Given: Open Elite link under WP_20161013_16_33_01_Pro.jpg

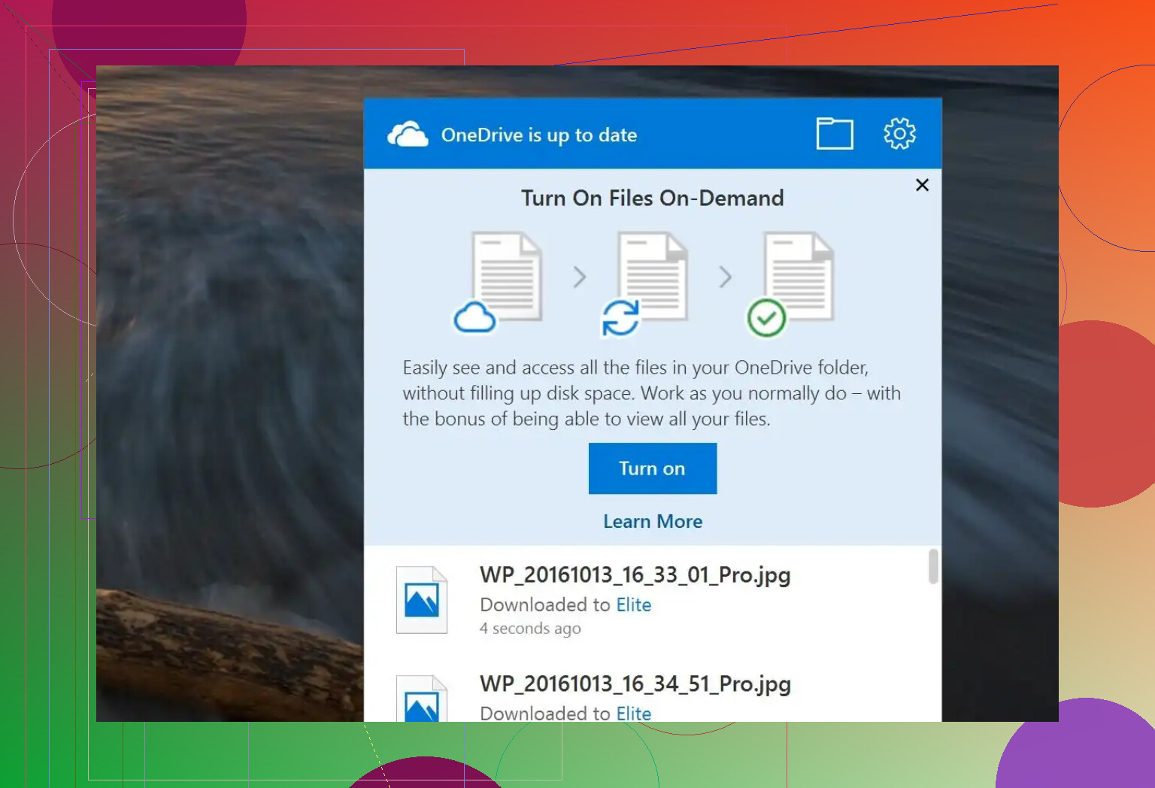Looking at the screenshot, I should pos(634,605).
